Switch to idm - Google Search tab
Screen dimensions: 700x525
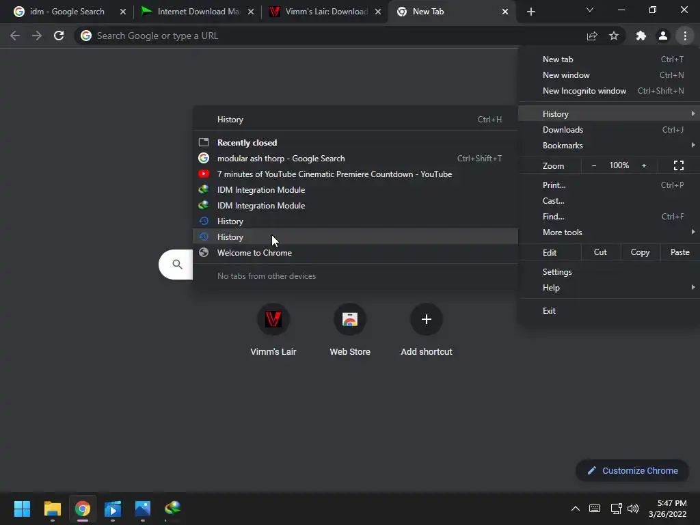pyautogui.click(x=67, y=12)
